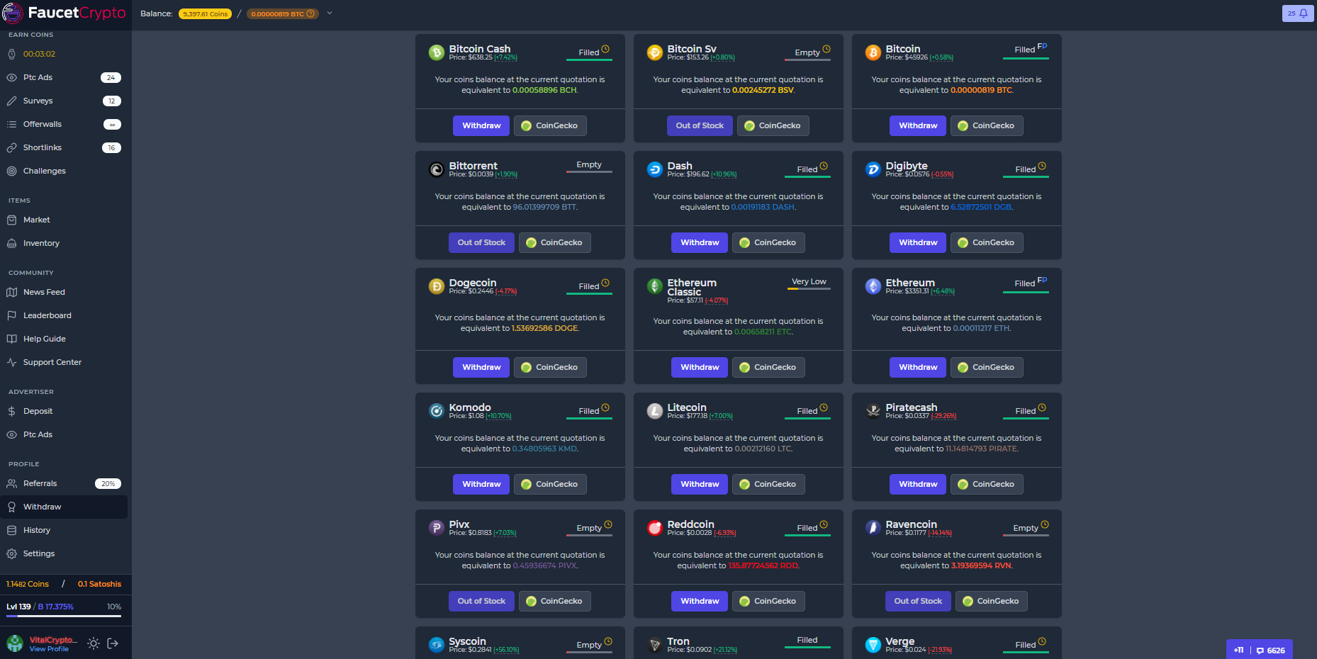This screenshot has height=659, width=1317.
Task: Click the Bitcoin Cash coin logo
Action: 437,52
